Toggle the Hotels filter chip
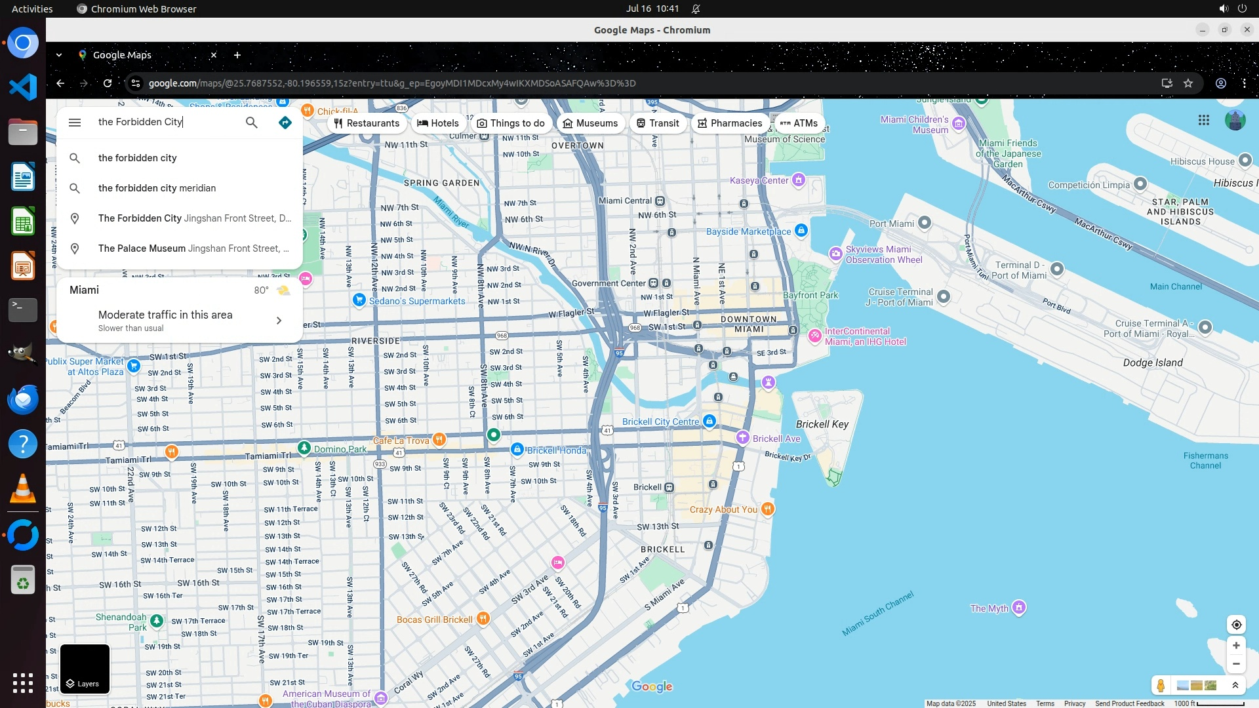This screenshot has width=1259, height=708. coord(438,123)
